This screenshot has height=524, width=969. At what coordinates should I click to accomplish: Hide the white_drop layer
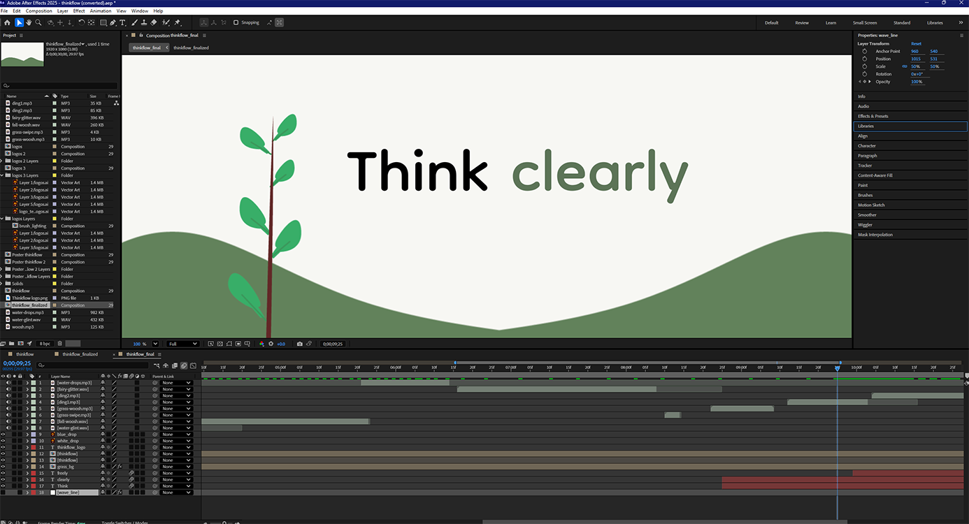[3, 441]
